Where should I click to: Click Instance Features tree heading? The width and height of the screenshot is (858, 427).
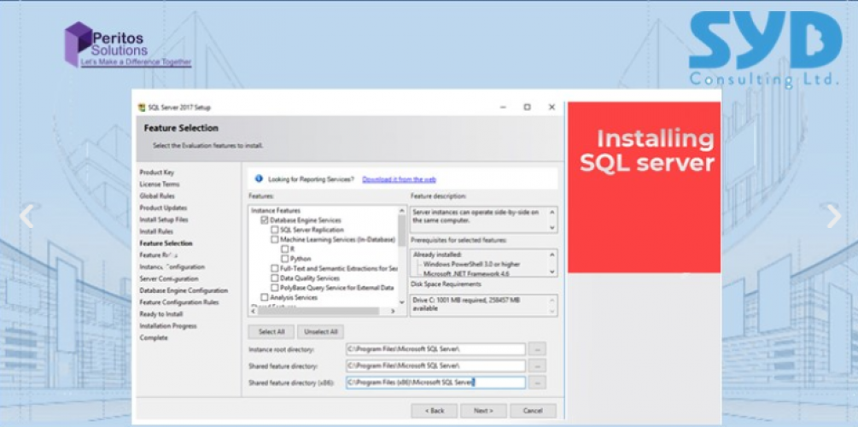[x=276, y=210]
